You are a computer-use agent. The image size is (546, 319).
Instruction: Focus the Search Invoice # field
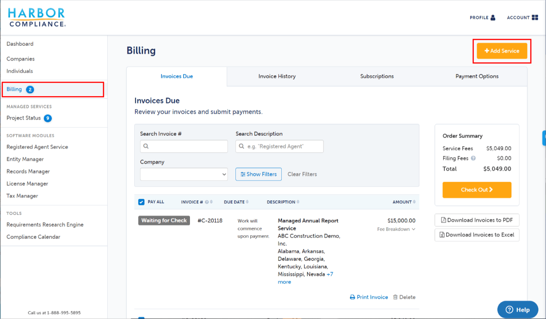point(184,146)
